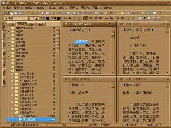The width and height of the screenshot is (171, 128).
Task: Click the 笔记:22044 status bar entry
Action: (154, 125)
